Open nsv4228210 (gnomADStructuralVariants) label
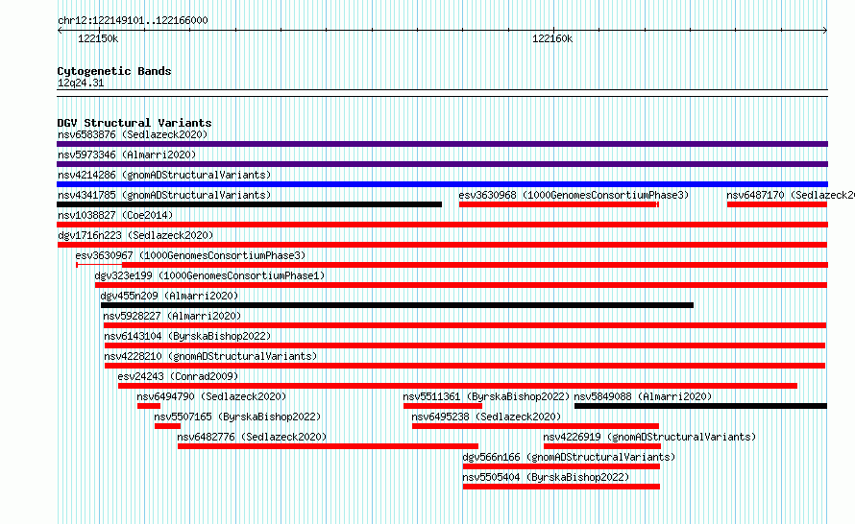The image size is (855, 524). tap(210, 356)
